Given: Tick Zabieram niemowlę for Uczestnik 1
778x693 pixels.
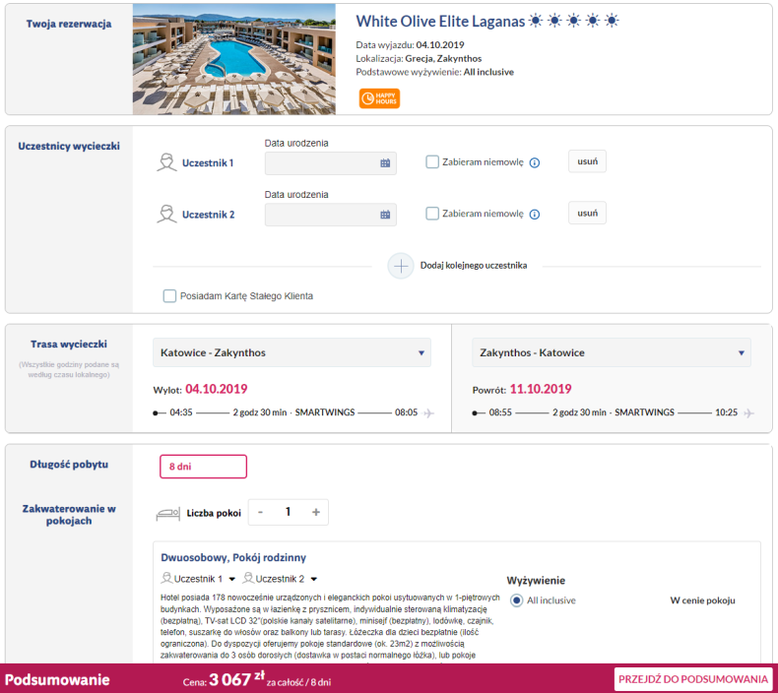Looking at the screenshot, I should (432, 162).
